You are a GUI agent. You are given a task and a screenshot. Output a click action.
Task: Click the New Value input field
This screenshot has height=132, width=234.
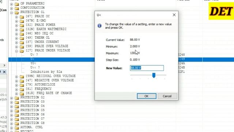point(147,68)
